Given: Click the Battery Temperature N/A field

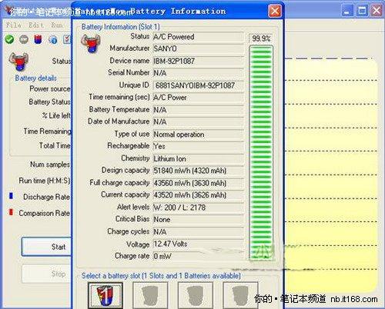Looking at the screenshot, I should pyautogui.click(x=198, y=110).
